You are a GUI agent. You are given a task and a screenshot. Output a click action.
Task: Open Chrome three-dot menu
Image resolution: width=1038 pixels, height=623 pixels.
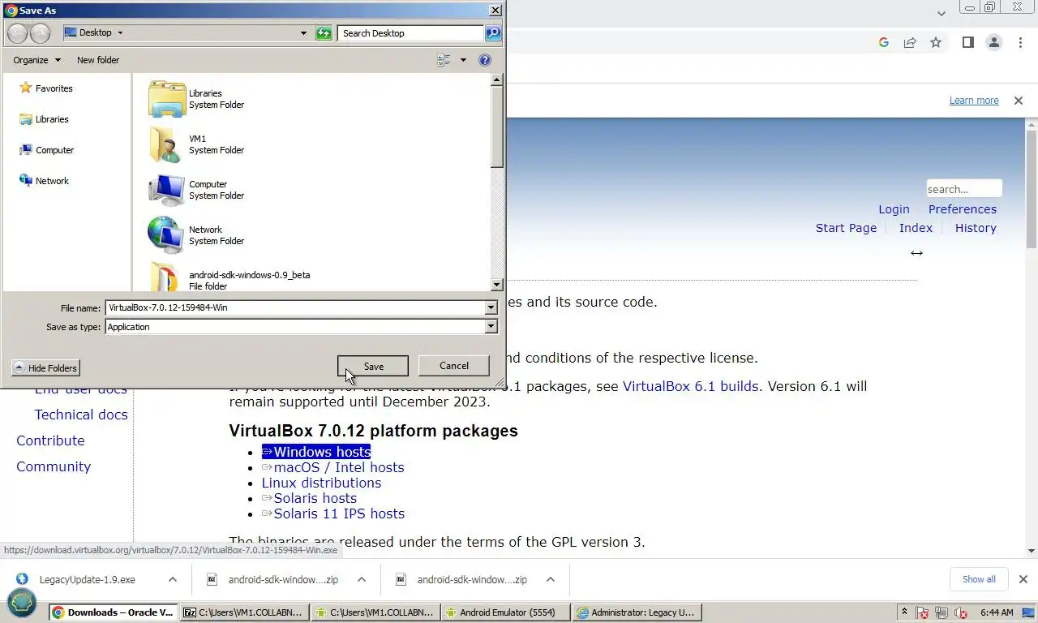(x=1020, y=42)
